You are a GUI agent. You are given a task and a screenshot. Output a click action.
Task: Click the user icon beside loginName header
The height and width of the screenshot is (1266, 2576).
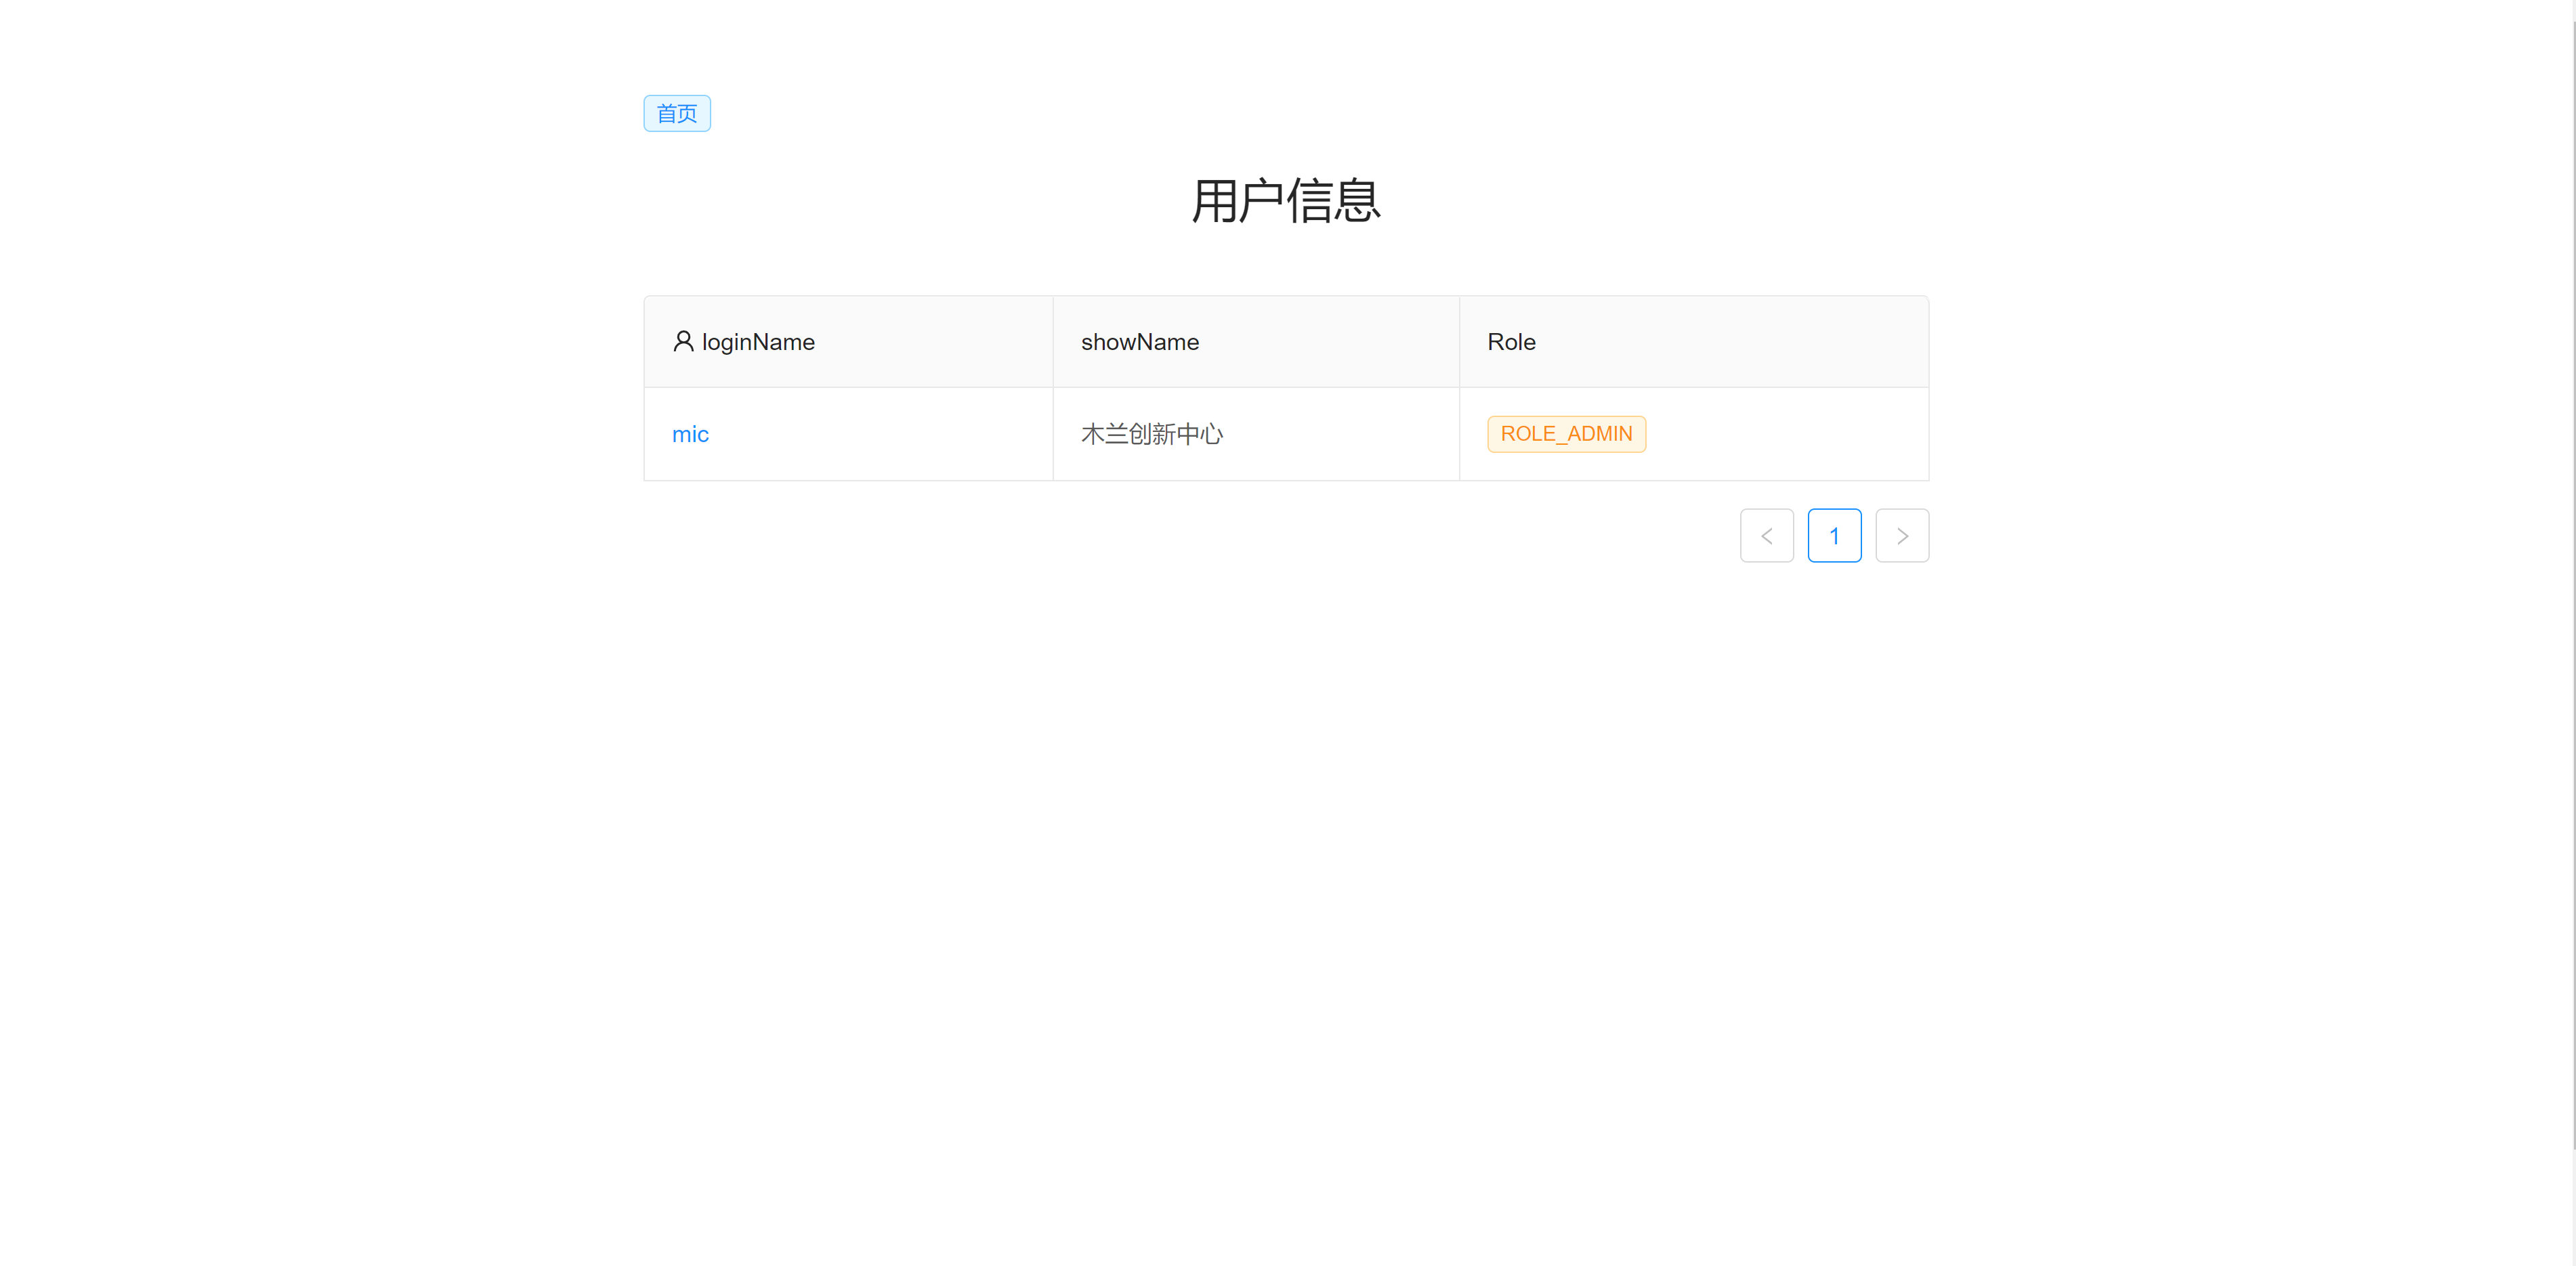pyautogui.click(x=683, y=341)
